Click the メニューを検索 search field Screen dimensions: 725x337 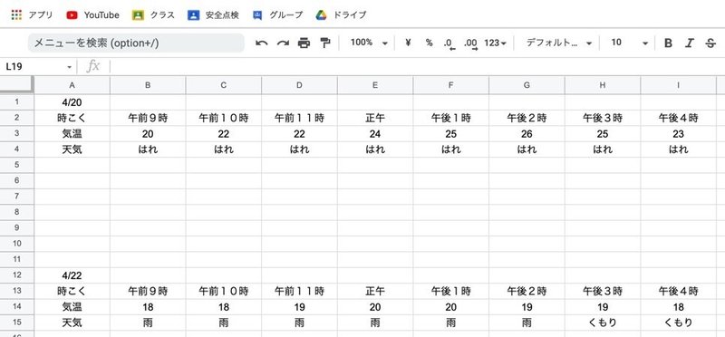click(136, 43)
